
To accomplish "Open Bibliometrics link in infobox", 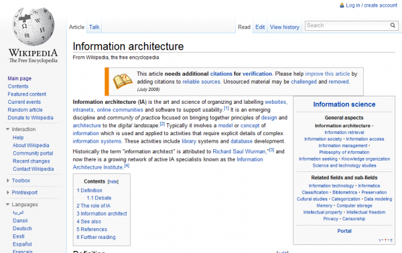I will [344, 192].
